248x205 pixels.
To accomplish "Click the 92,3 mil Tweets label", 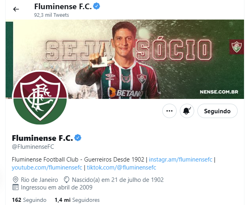I will [51, 15].
